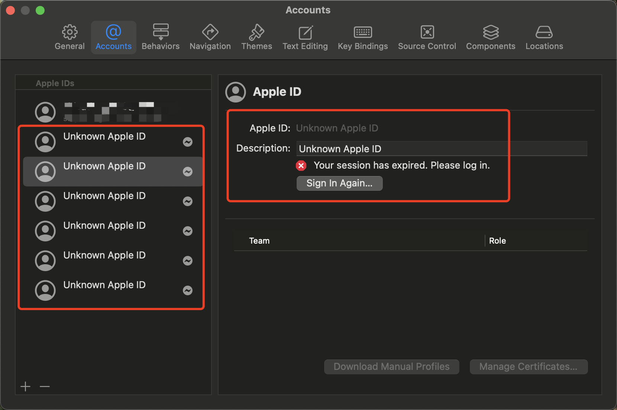The height and width of the screenshot is (410, 617).
Task: Select the first Unknown Apple ID row
Action: click(113, 142)
